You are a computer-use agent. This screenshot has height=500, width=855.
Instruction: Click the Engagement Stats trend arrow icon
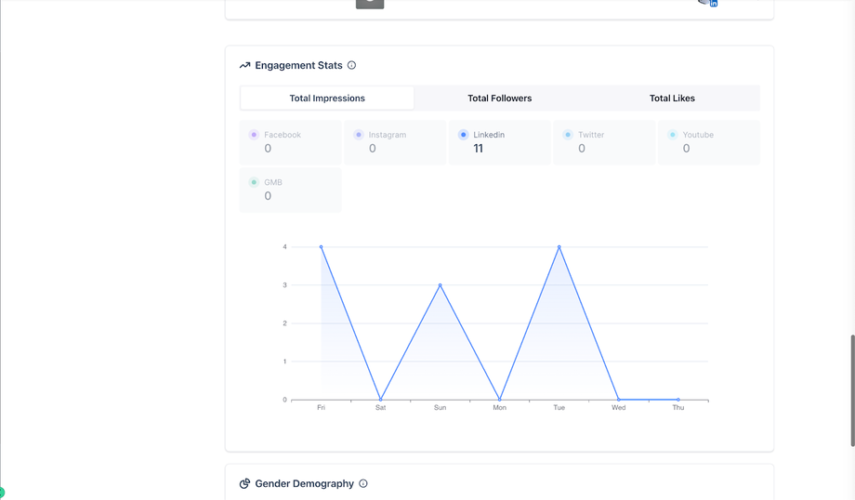pos(244,66)
